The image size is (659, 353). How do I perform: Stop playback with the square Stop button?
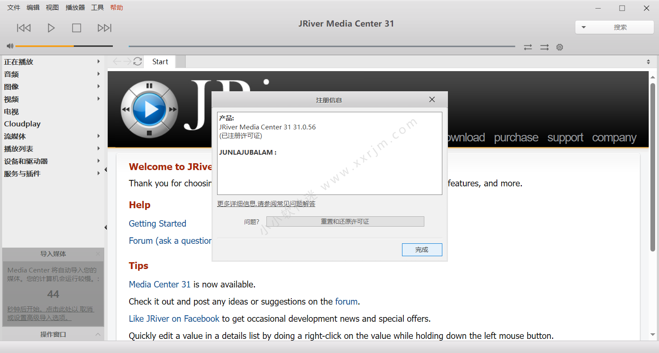pyautogui.click(x=76, y=28)
